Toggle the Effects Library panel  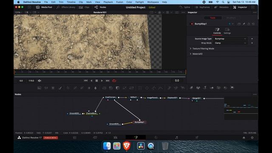coord(66,7)
